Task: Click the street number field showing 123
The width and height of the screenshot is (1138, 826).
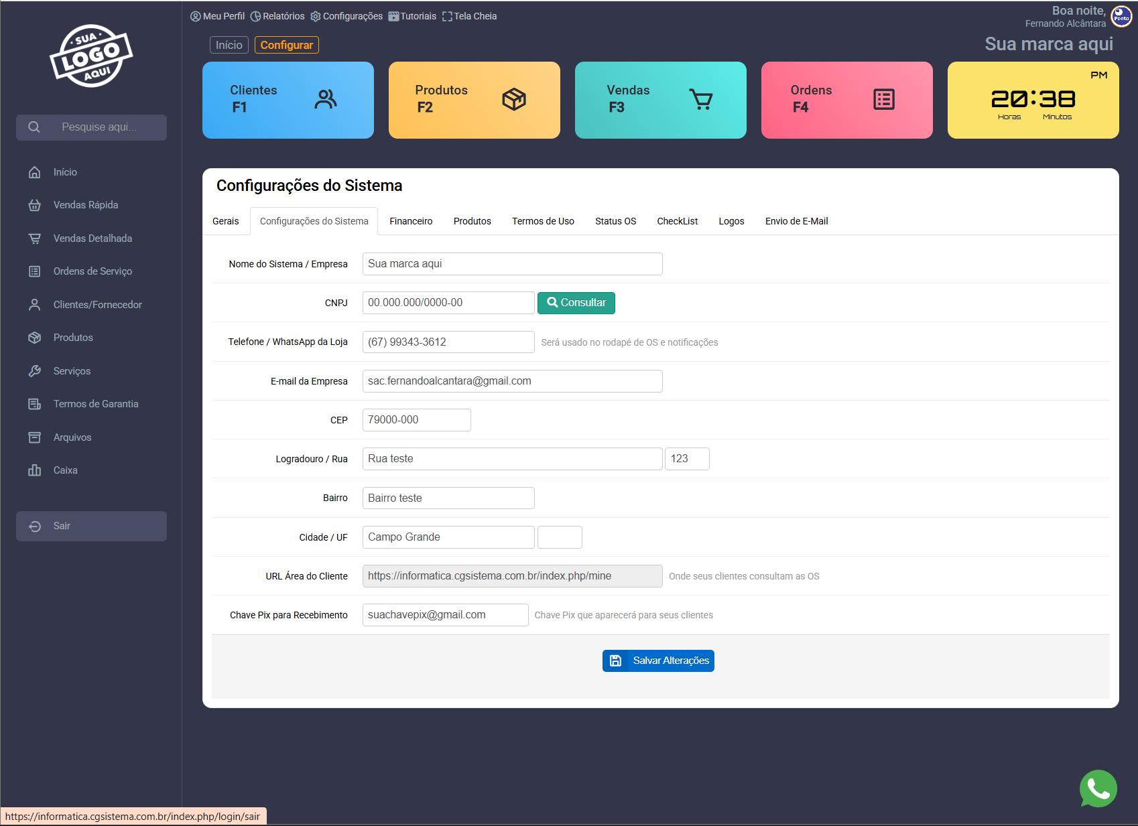Action: [687, 459]
